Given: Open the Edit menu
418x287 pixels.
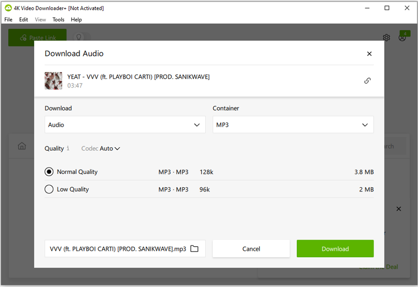Looking at the screenshot, I should [x=24, y=19].
